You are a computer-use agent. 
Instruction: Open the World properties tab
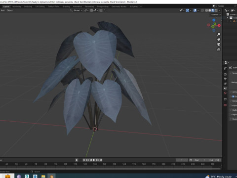[225, 93]
